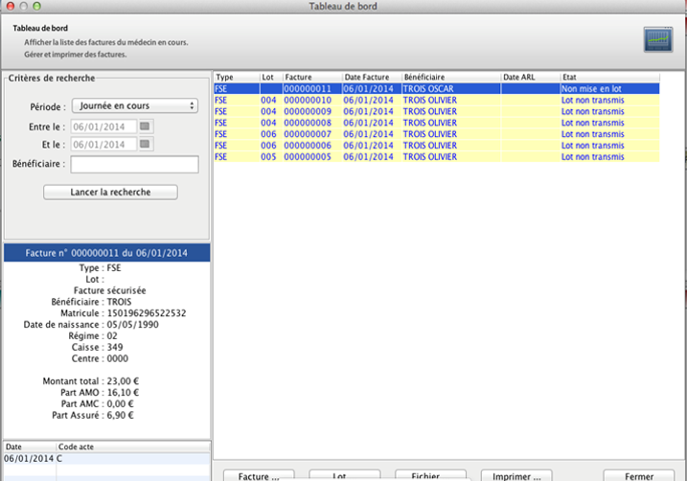Click the Imprimer... button
The width and height of the screenshot is (687, 481).
click(x=516, y=474)
